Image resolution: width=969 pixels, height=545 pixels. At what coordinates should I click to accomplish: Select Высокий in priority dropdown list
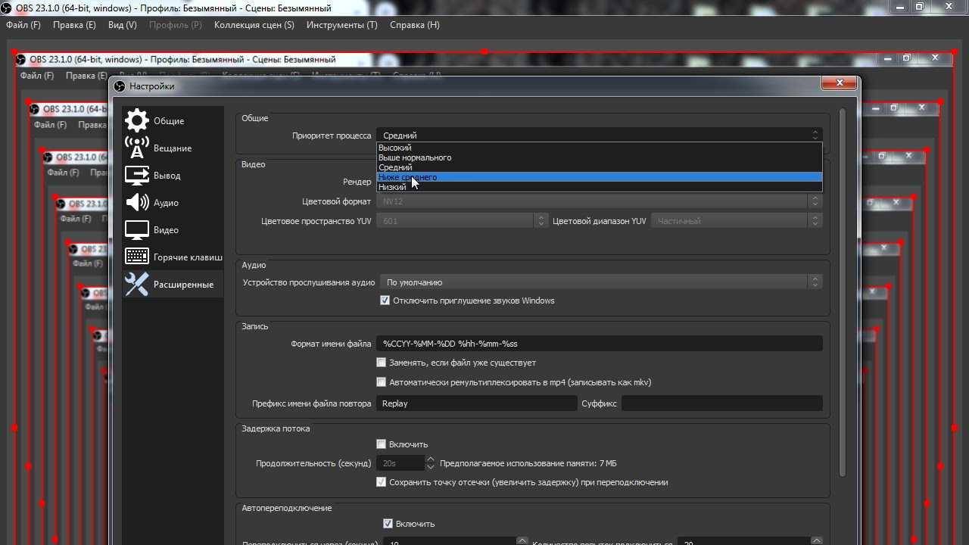pyautogui.click(x=599, y=148)
